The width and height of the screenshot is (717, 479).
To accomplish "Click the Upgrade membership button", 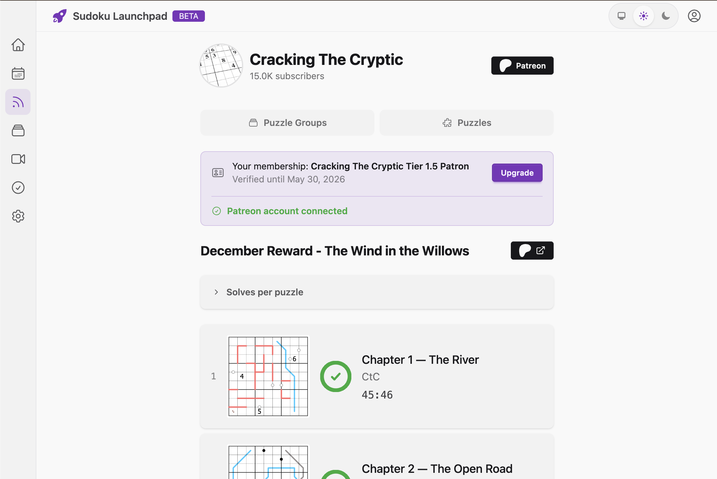I will 517,173.
